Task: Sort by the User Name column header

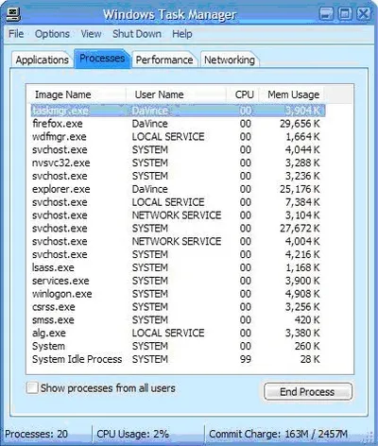Action: tap(176, 94)
